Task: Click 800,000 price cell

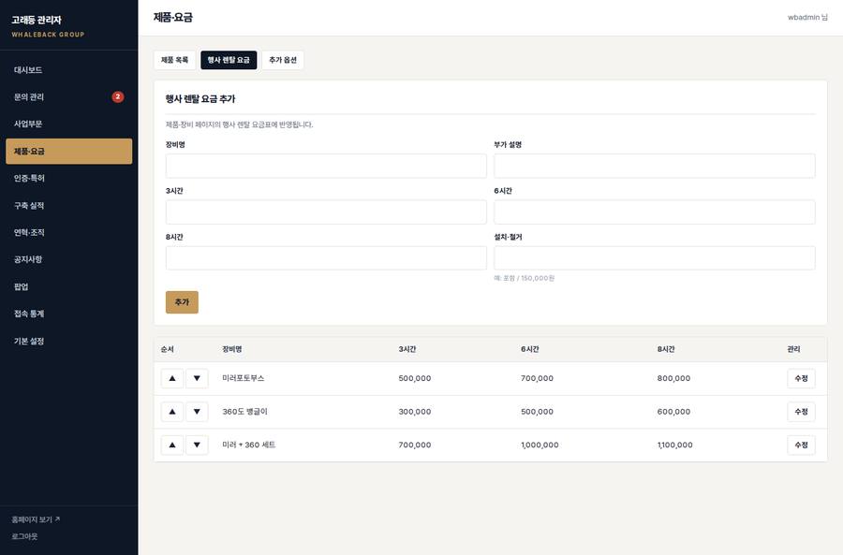Action: coord(673,378)
